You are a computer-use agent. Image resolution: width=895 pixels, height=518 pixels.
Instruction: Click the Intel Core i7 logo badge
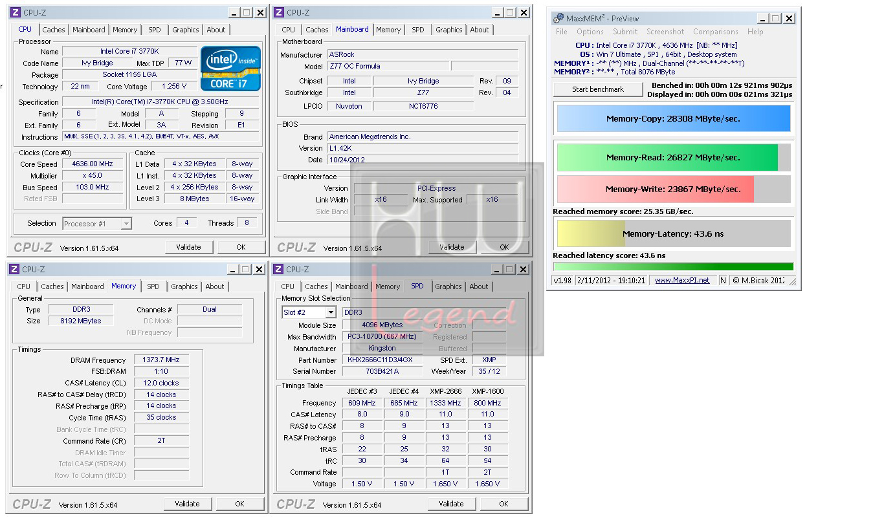tap(230, 68)
